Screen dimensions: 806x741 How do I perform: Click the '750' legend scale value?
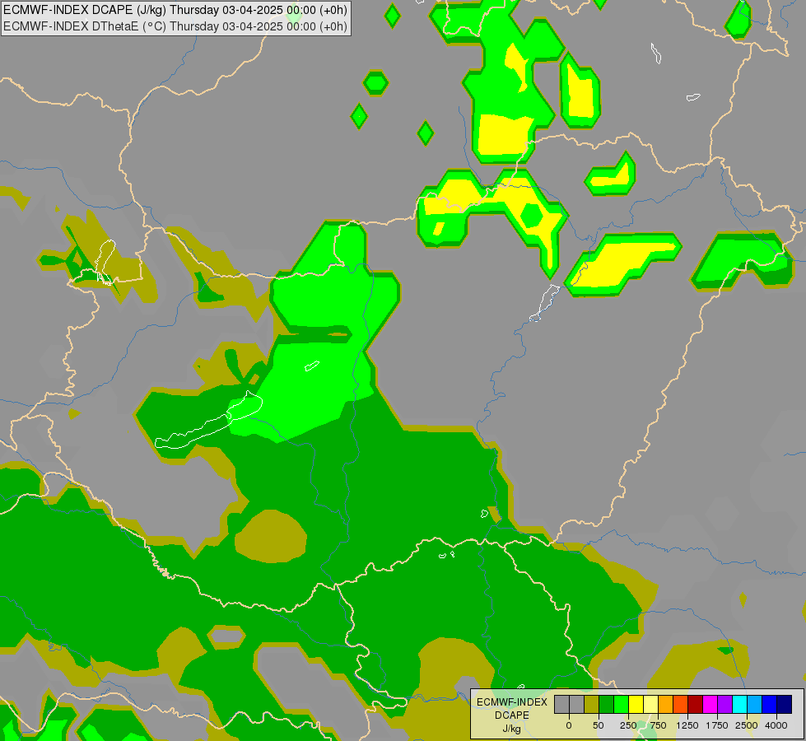pyautogui.click(x=658, y=725)
